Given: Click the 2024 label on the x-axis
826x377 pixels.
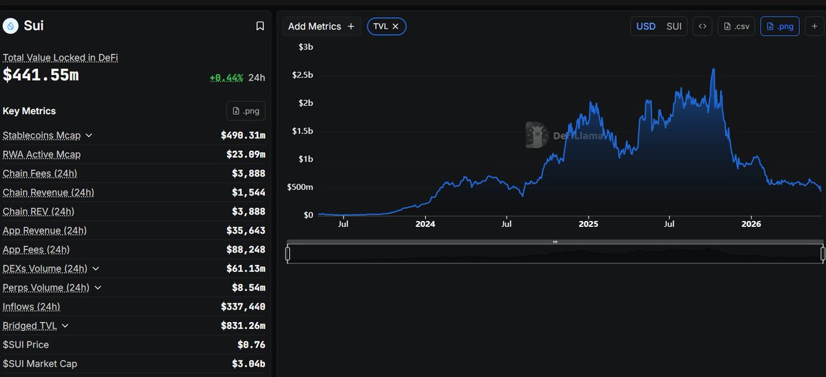Looking at the screenshot, I should point(425,224).
